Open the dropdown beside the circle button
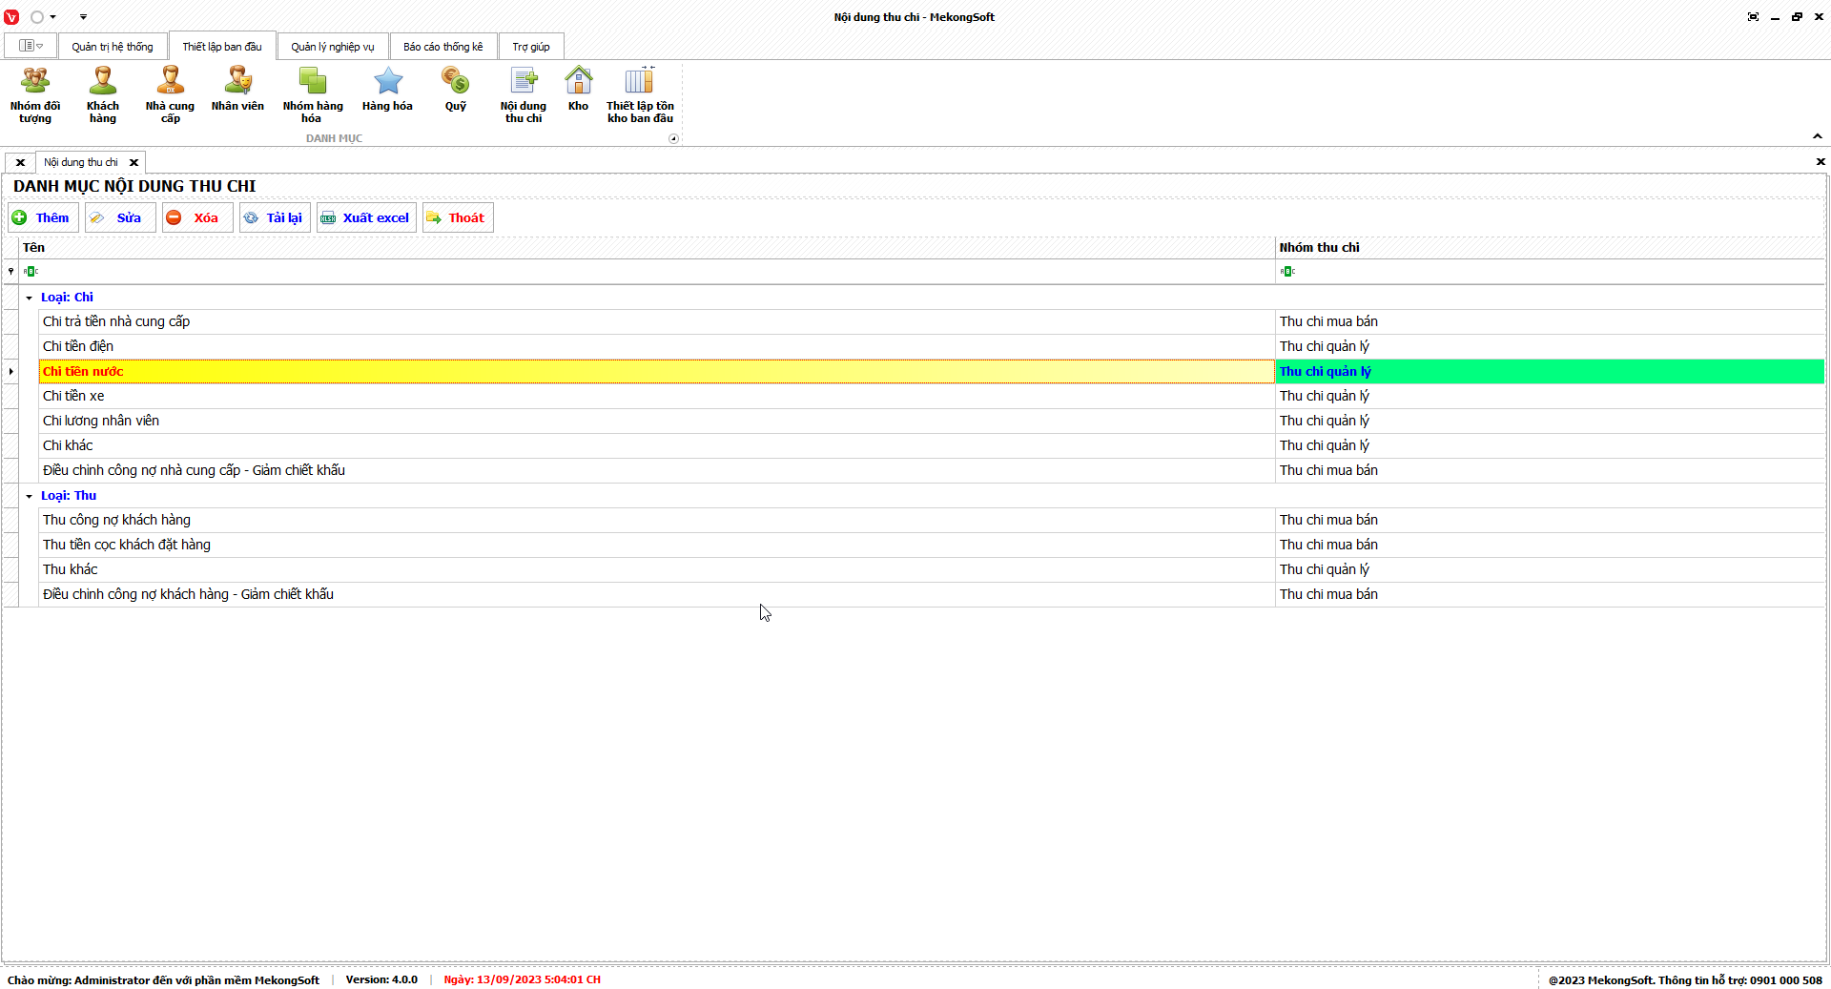 [52, 17]
